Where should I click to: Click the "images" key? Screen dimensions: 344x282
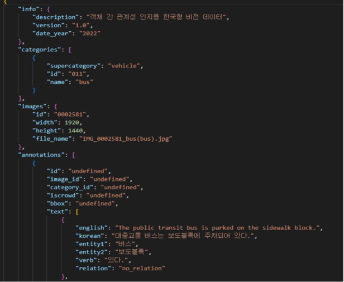point(32,107)
